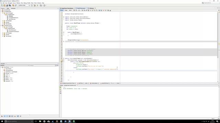Viewport: 220px width, 123px height.
Task: Click the Shift Line Right editor icon
Action: click(101, 10)
